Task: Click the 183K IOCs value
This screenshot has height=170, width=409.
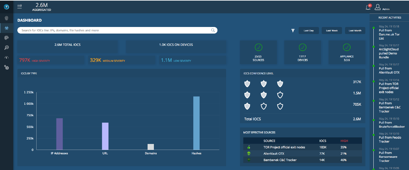Action: 323,147
